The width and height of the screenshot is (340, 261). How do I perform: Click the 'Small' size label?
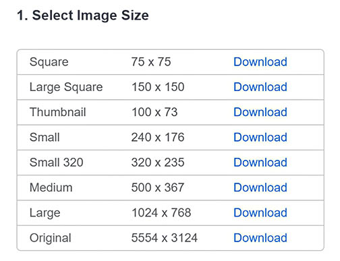(x=45, y=138)
